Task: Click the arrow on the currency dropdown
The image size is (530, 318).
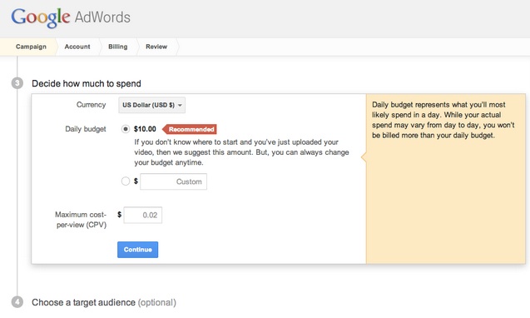Action: [x=180, y=105]
